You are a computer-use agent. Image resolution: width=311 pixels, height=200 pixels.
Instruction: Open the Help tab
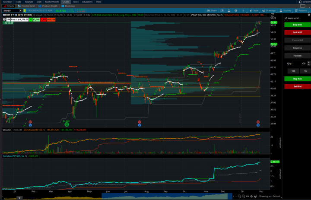(x=98, y=2)
